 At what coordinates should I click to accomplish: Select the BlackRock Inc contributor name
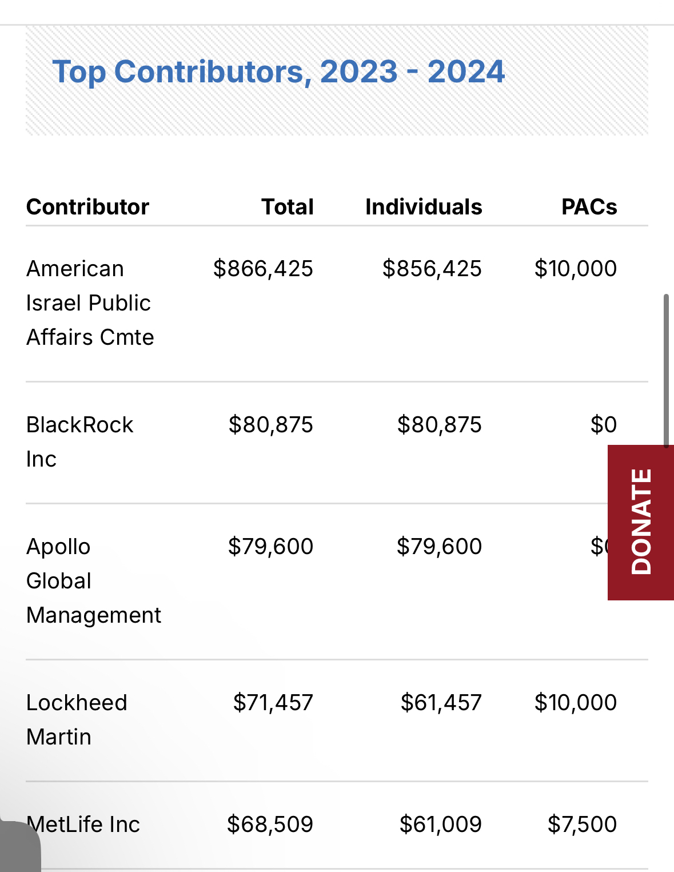click(79, 441)
